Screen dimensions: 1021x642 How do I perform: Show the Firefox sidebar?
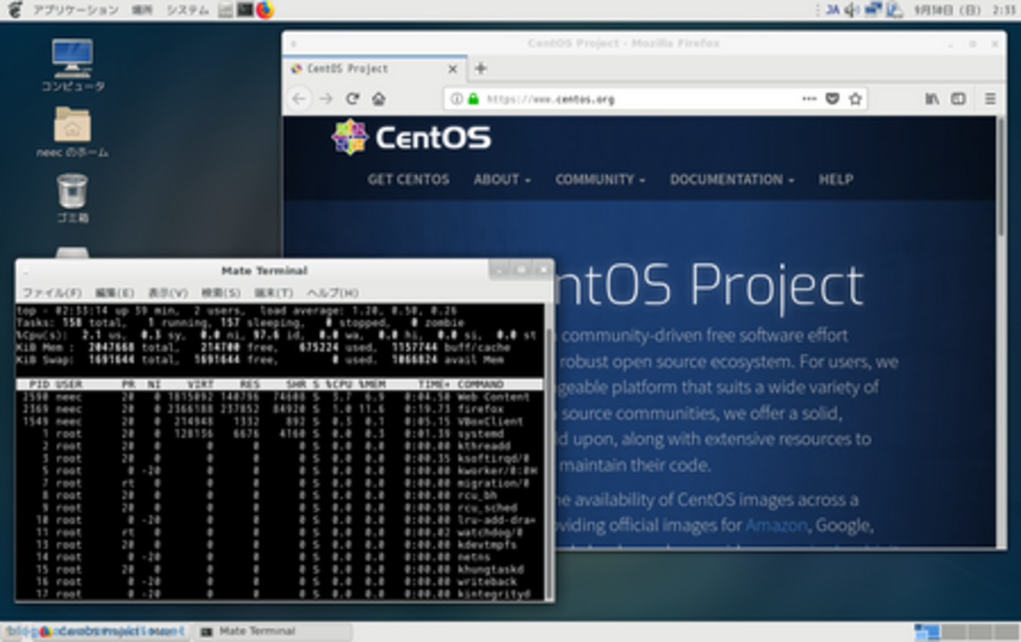click(958, 99)
